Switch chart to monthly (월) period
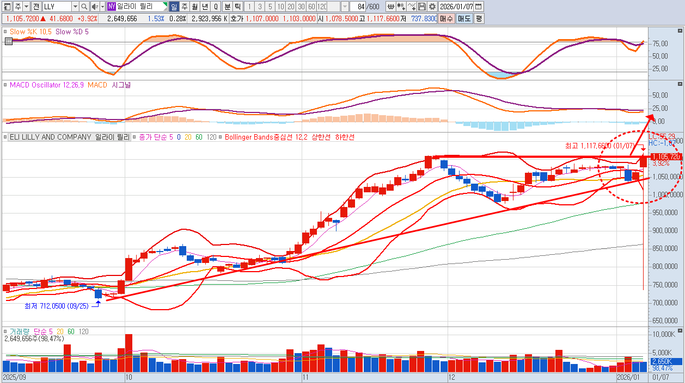This screenshot has height=383, width=685. click(194, 7)
